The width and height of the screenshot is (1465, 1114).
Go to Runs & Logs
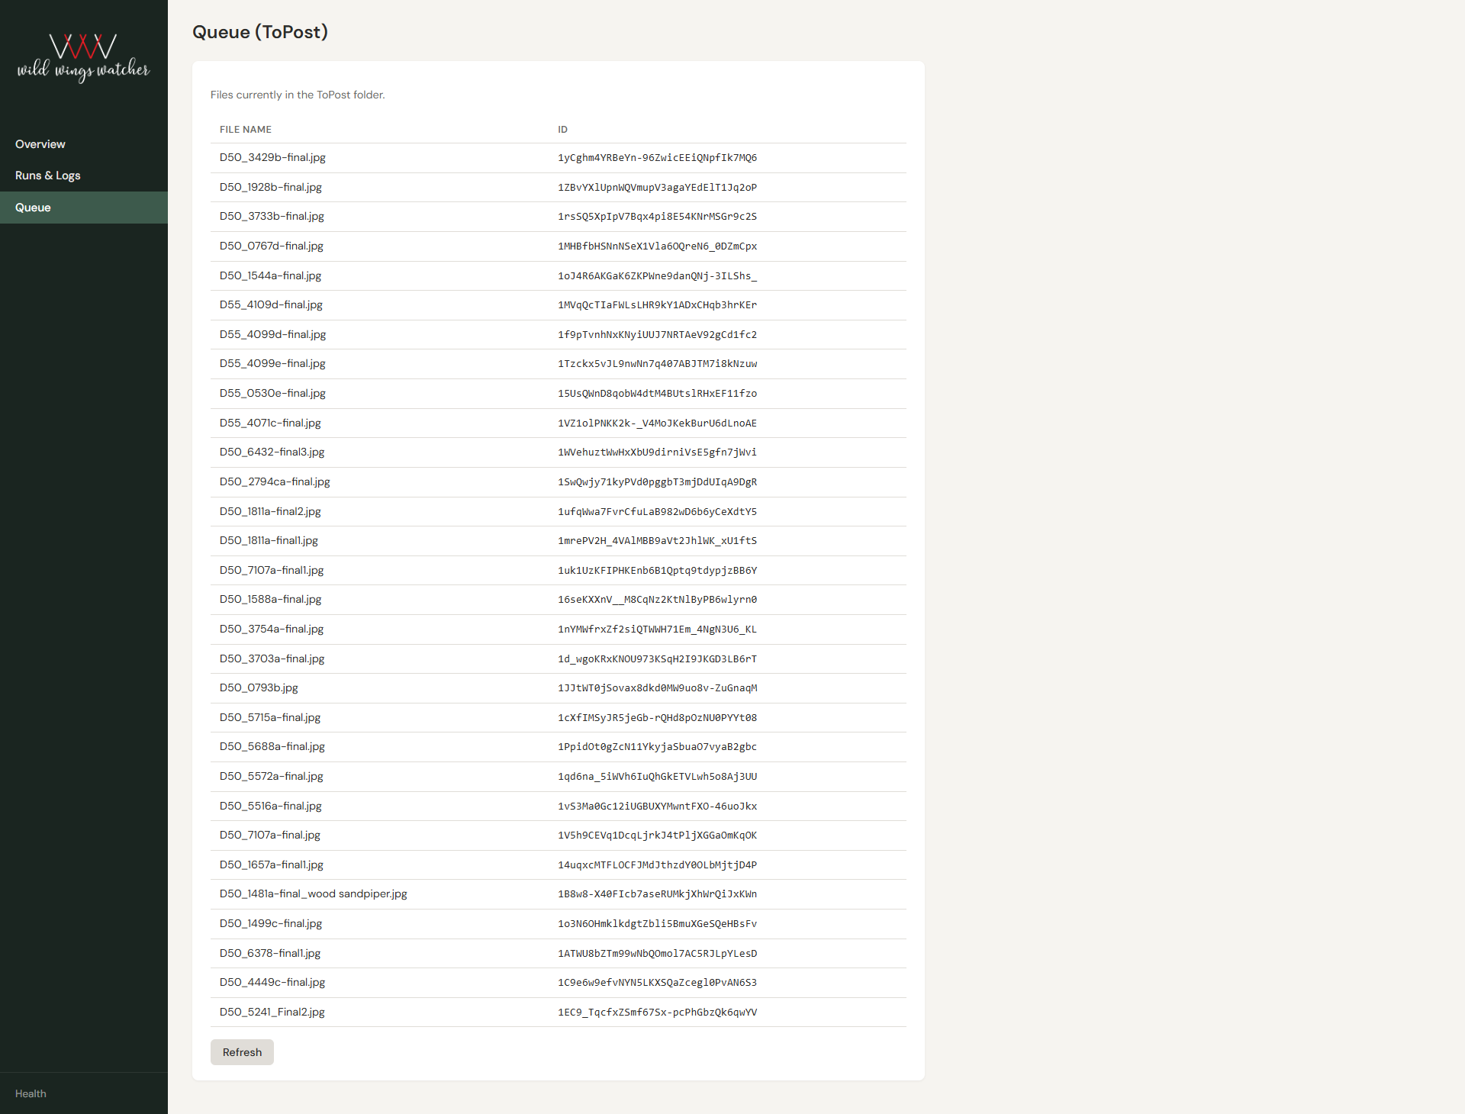[48, 175]
